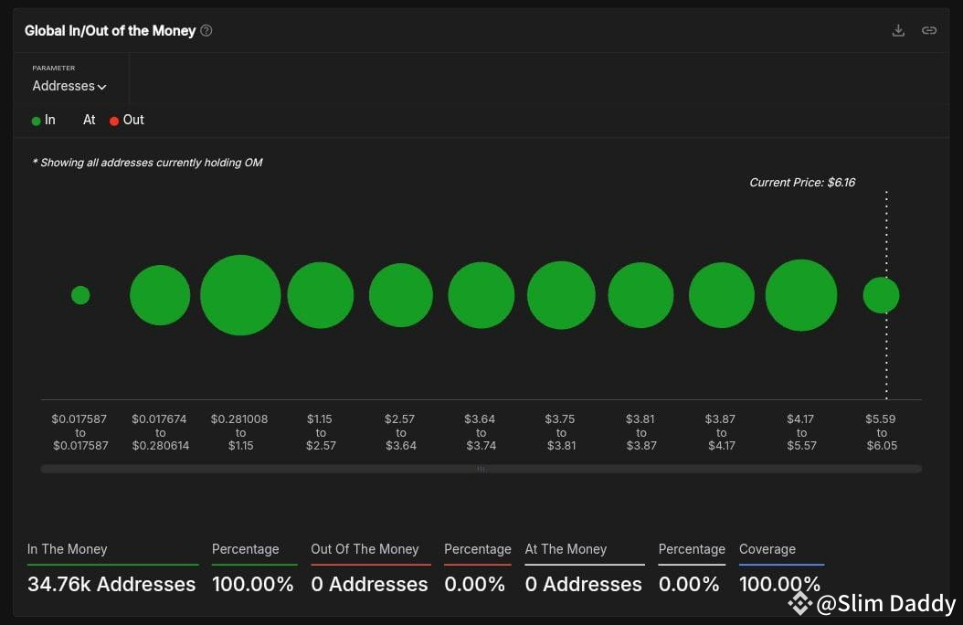
Task: Click the At The Money heading
Action: [566, 549]
